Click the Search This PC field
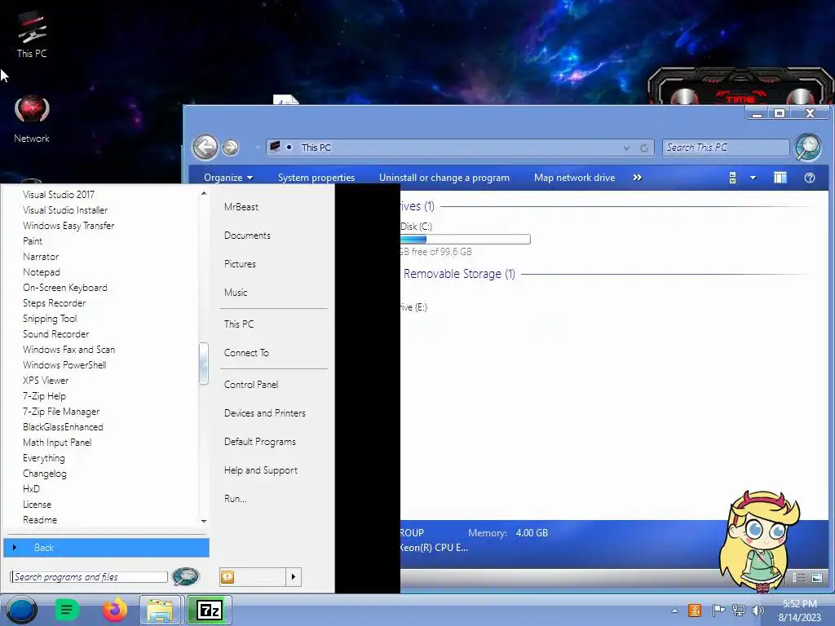 point(726,148)
